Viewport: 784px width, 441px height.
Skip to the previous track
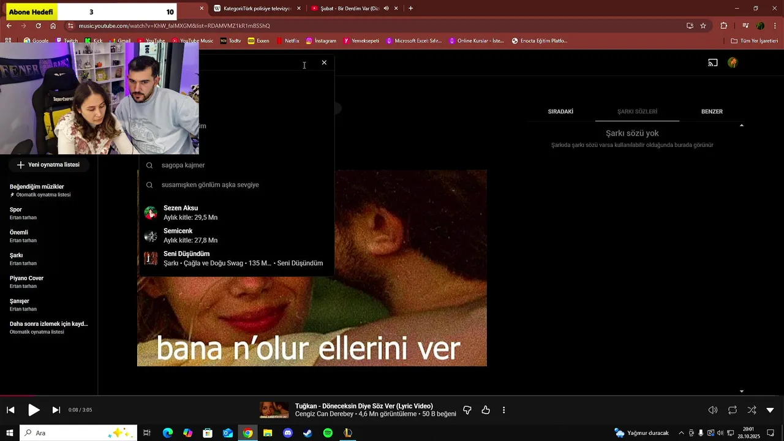pyautogui.click(x=10, y=410)
